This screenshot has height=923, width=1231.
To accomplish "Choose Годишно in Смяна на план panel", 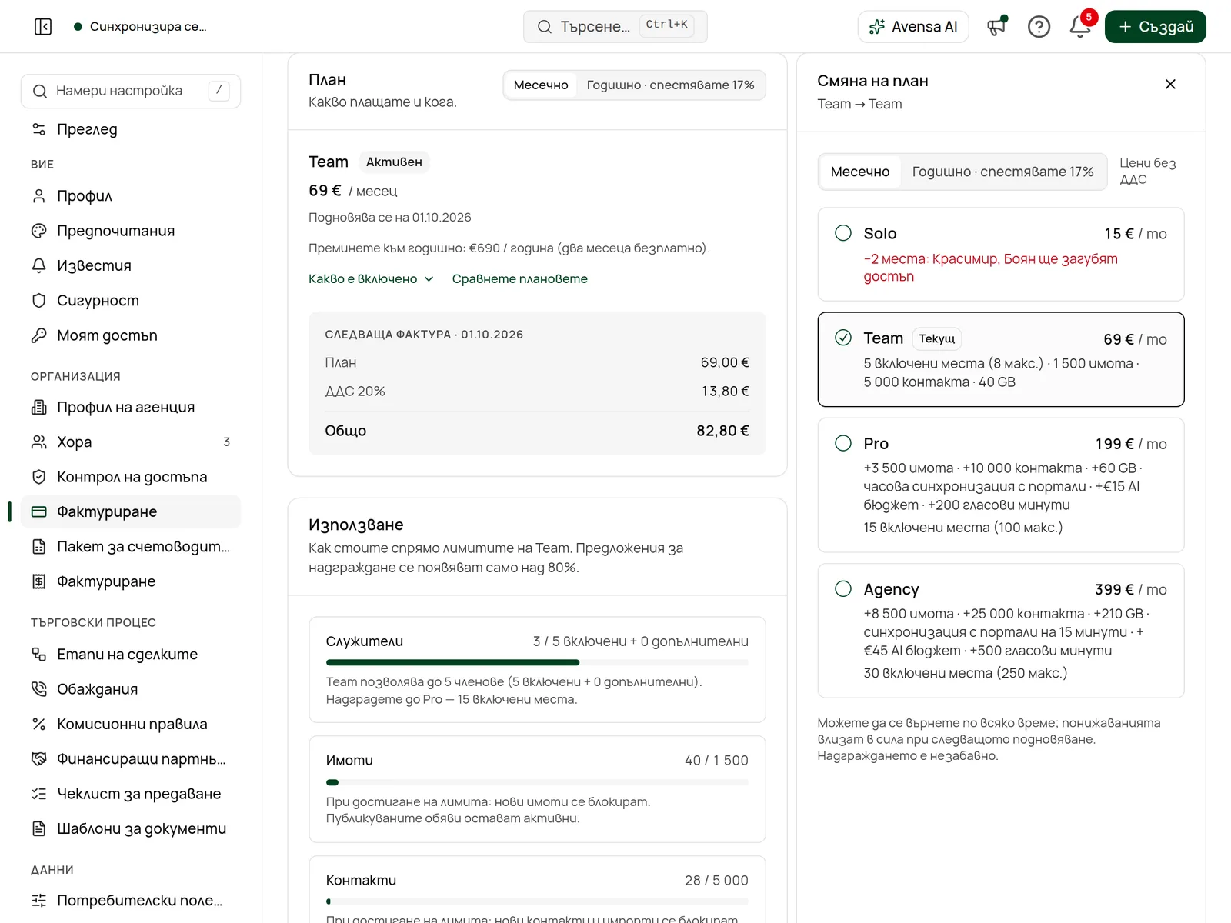I will coord(1002,172).
